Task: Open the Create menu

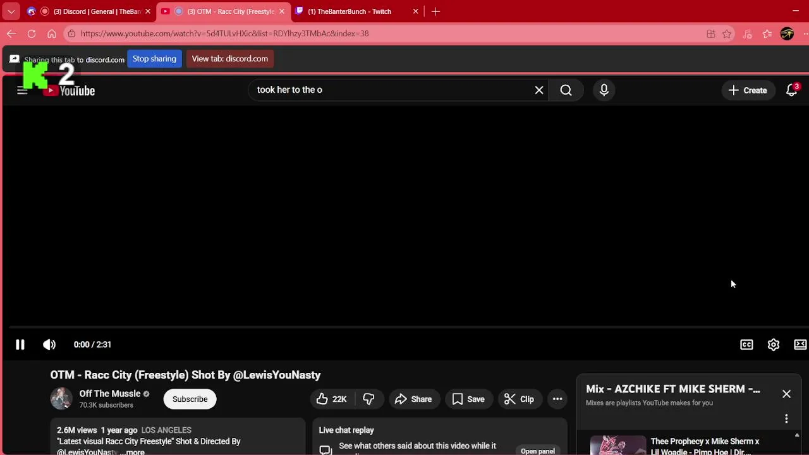Action: tap(748, 90)
